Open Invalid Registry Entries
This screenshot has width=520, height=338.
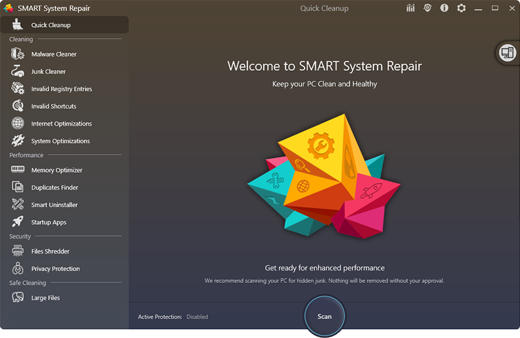click(61, 89)
